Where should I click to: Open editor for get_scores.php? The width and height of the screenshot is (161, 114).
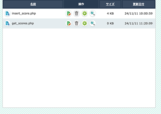point(68,23)
